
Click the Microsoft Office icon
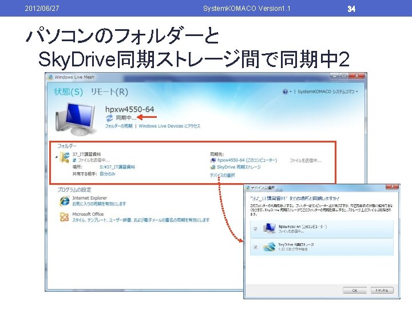pos(64,217)
